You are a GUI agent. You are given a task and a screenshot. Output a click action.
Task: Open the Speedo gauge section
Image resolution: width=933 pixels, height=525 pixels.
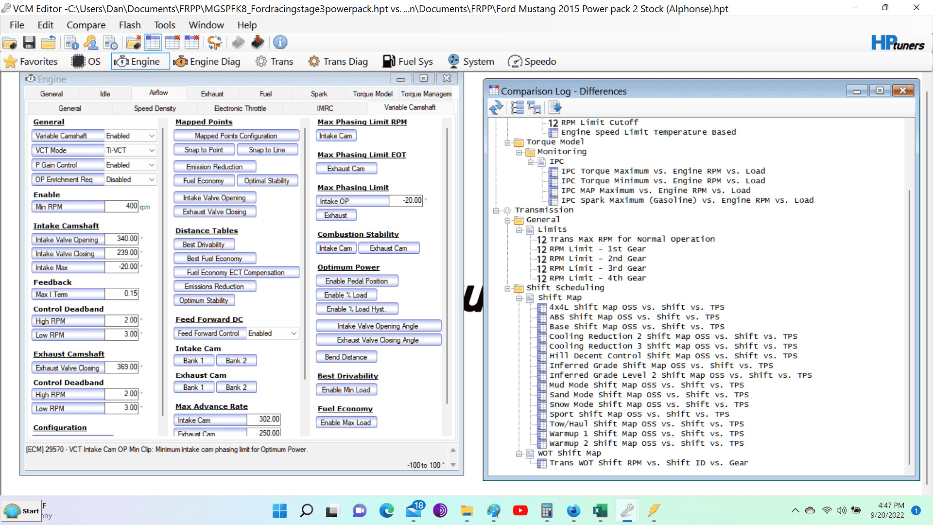(x=532, y=61)
